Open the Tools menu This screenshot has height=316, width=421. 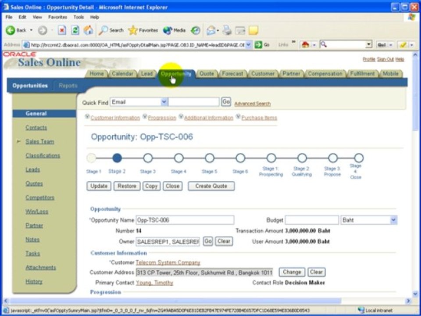pos(78,17)
